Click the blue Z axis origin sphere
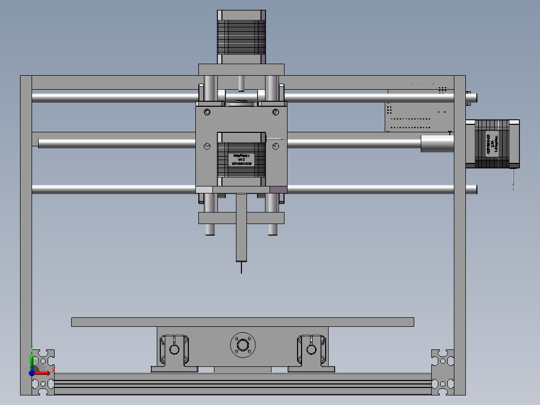540x405 pixels. click(x=33, y=373)
